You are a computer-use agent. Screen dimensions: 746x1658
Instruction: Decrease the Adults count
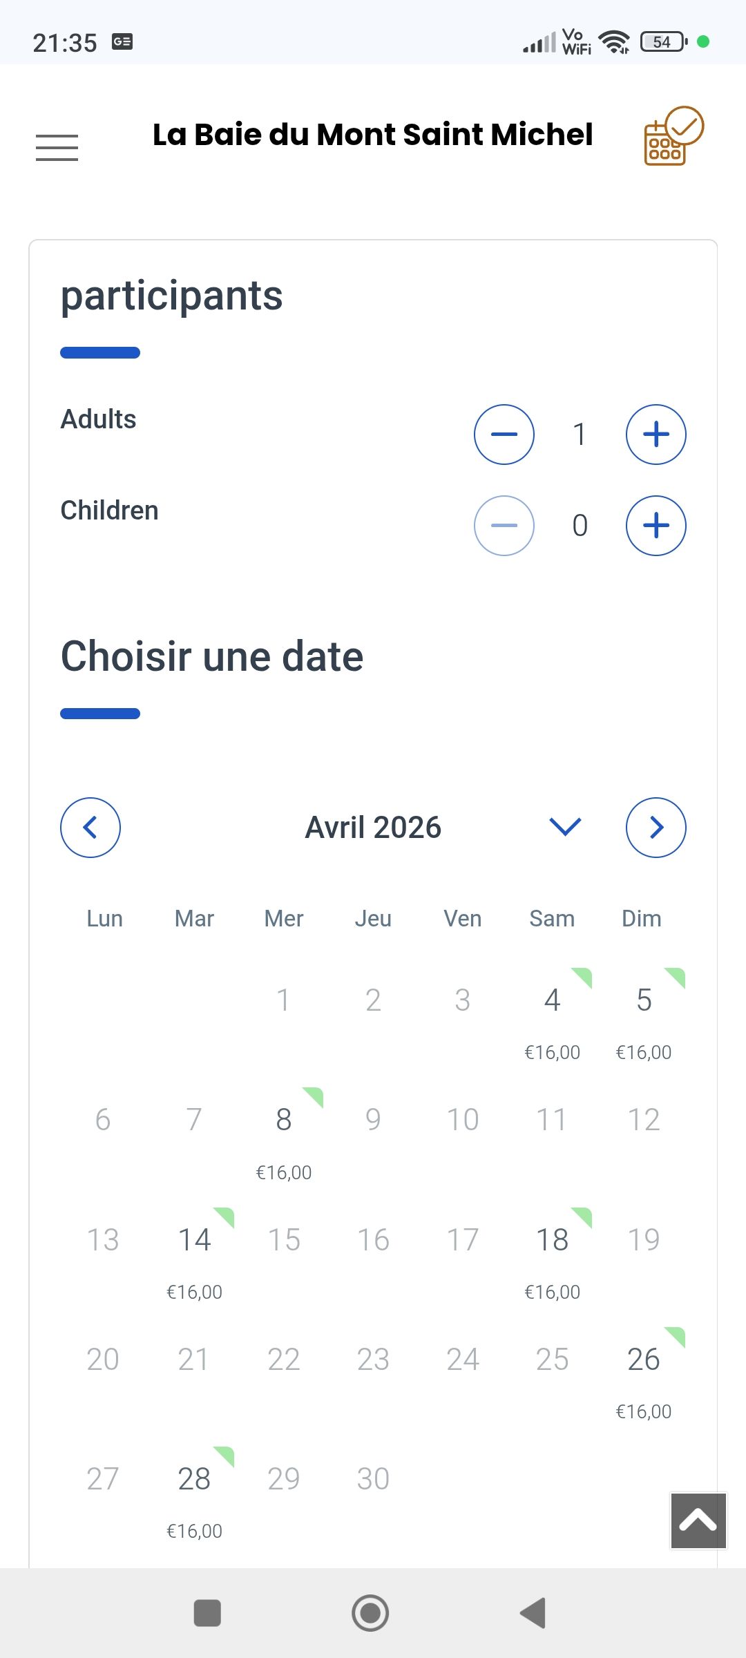pos(504,435)
